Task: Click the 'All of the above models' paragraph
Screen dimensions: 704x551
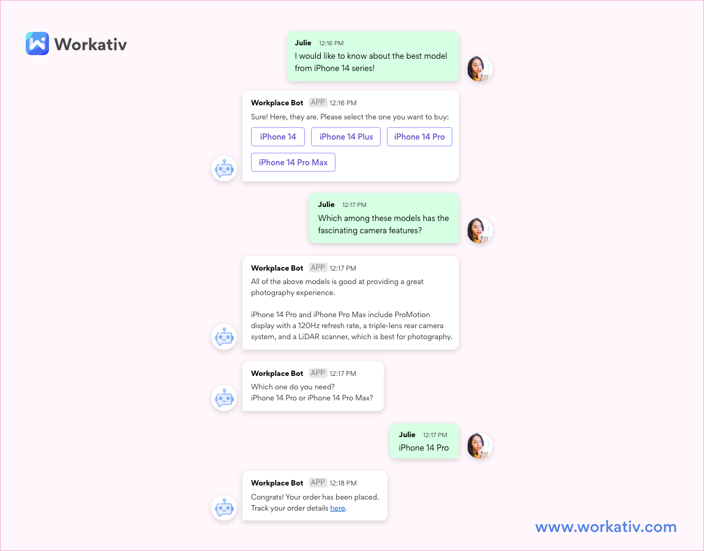Action: pos(337,287)
